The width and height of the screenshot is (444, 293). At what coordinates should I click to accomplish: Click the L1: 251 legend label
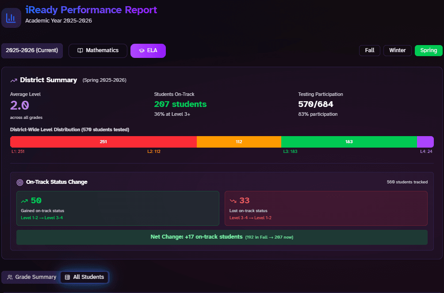click(18, 152)
